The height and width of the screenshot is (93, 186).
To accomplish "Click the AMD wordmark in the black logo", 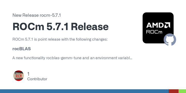I will [156, 25].
